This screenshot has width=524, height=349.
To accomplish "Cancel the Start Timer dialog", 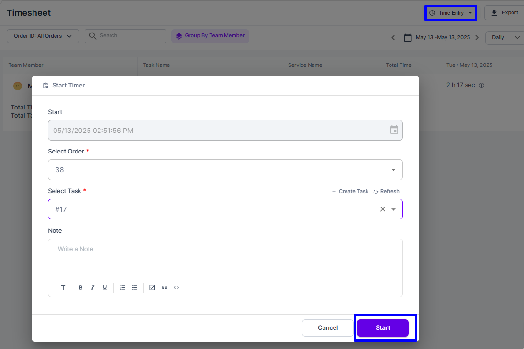I will point(328,328).
